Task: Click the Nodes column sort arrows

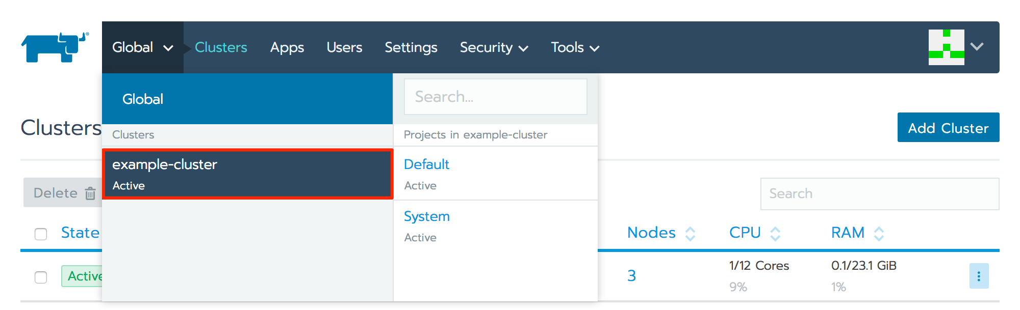Action: [690, 234]
